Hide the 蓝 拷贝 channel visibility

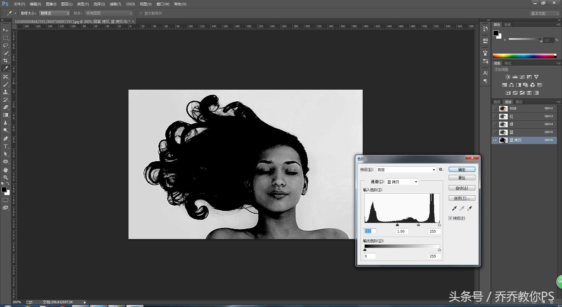495,140
